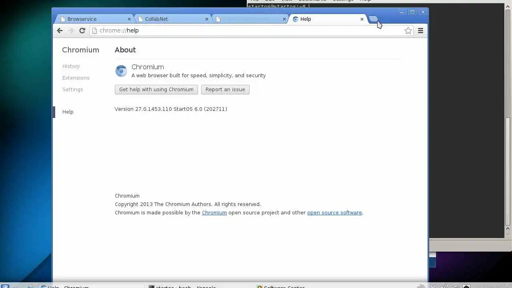Close the Help tab

click(362, 19)
